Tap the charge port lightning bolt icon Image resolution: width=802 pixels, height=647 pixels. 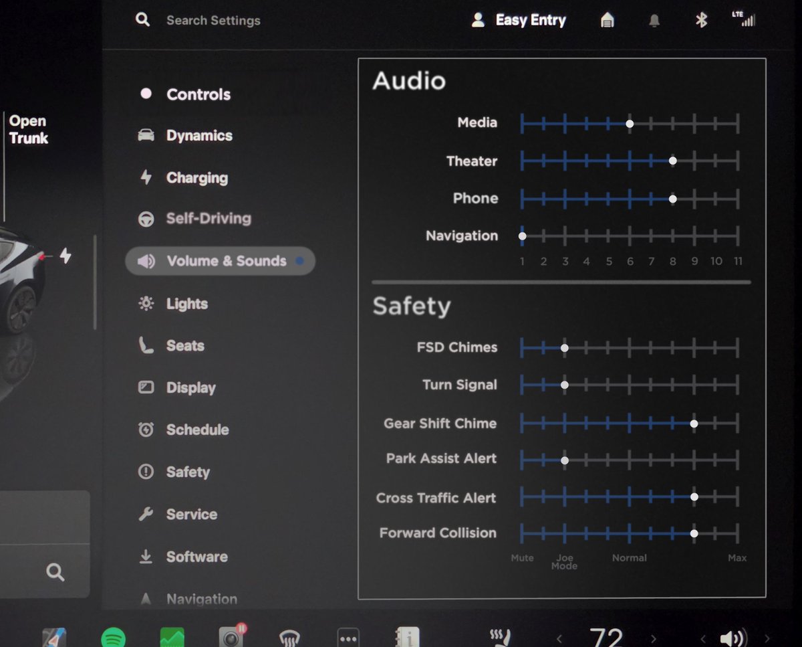click(x=65, y=255)
